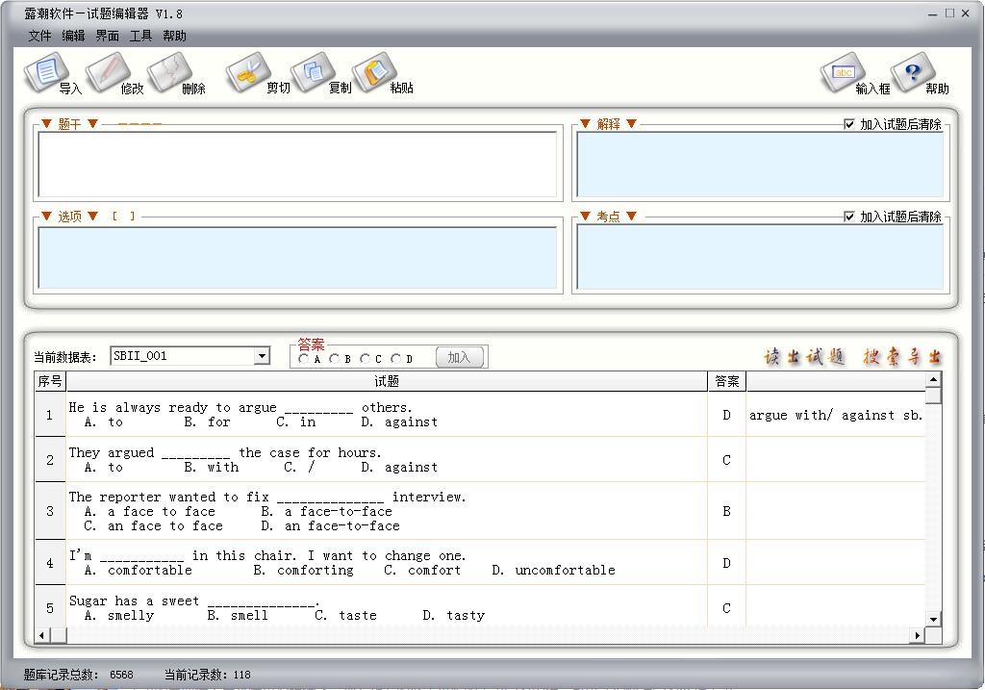
Task: Click the 帮助 question mark icon
Action: 913,73
